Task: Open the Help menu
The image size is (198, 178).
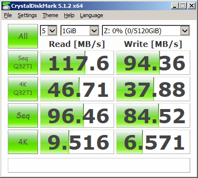Action: tap(69, 15)
